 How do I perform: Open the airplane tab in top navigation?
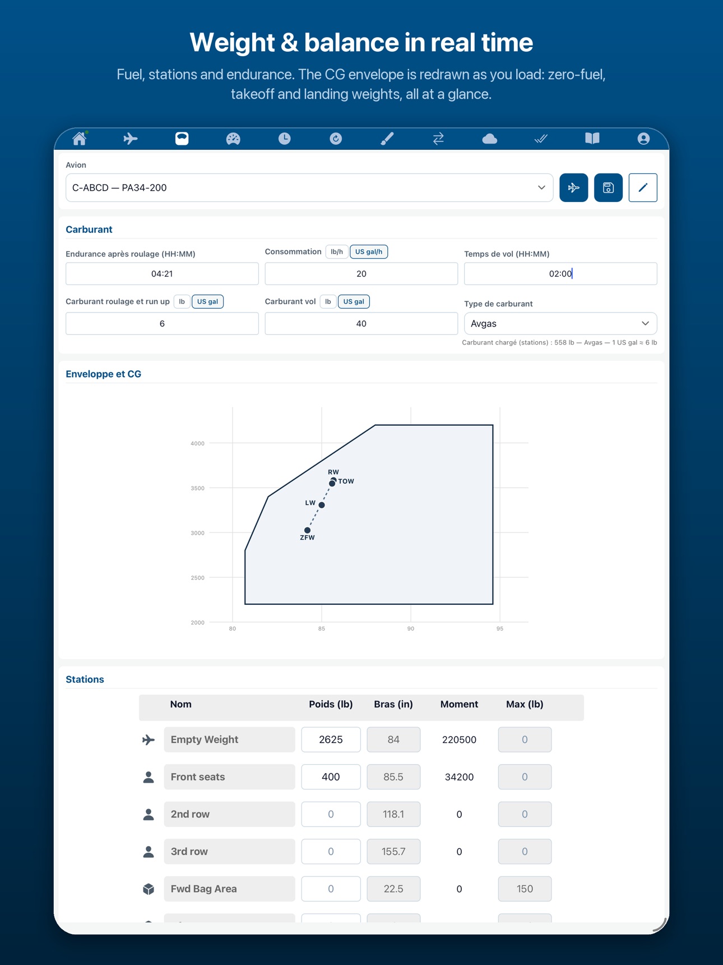point(131,139)
